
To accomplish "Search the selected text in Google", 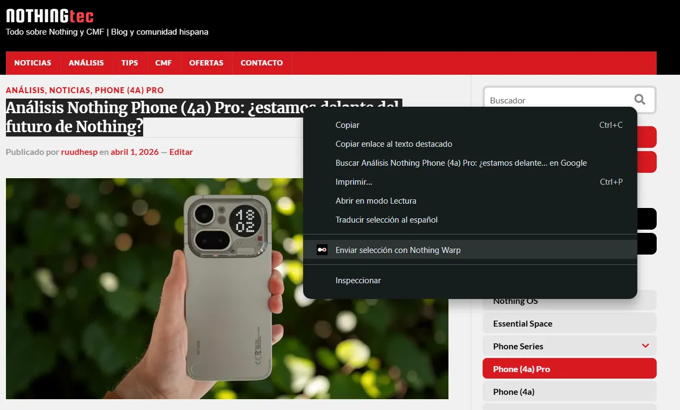I will (461, 163).
